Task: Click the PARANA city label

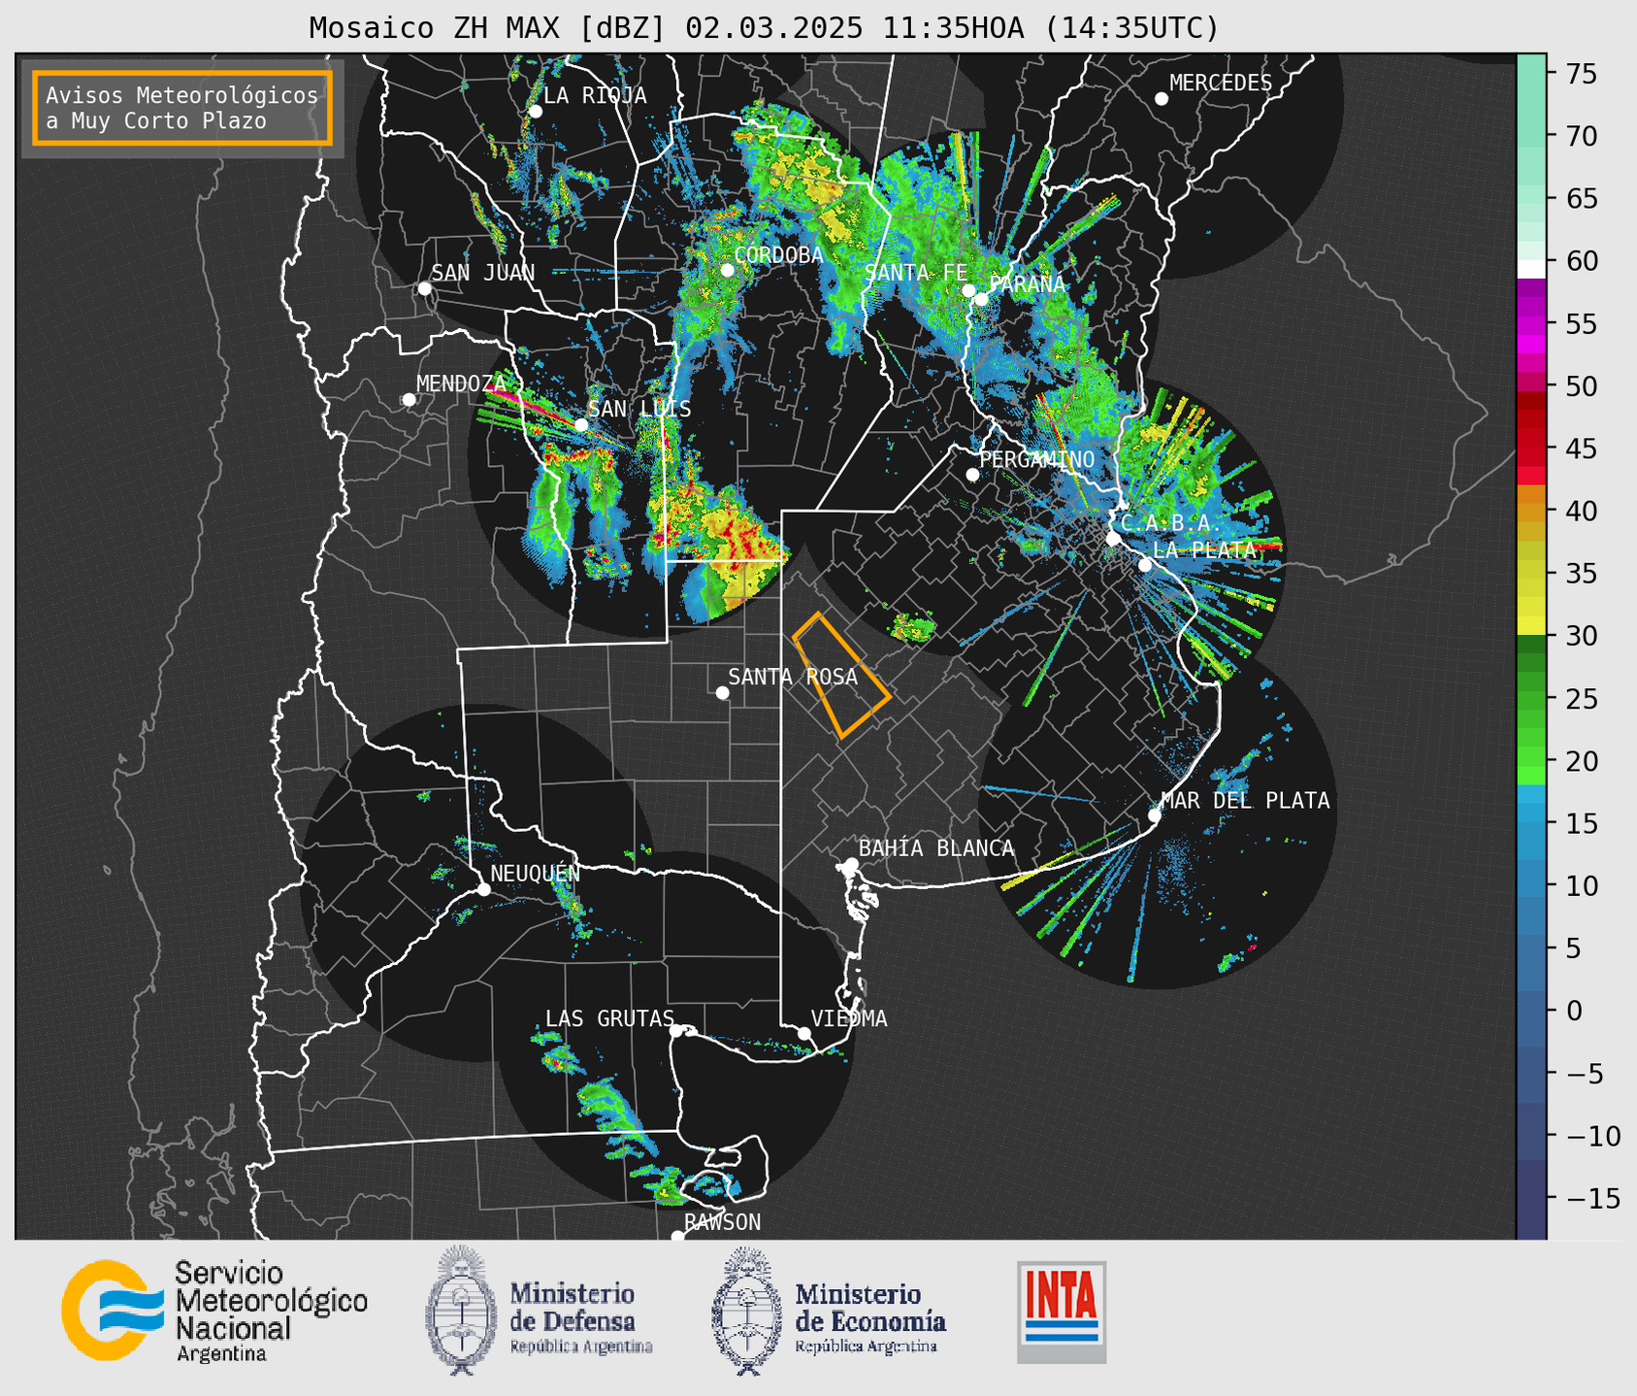Action: (1027, 284)
